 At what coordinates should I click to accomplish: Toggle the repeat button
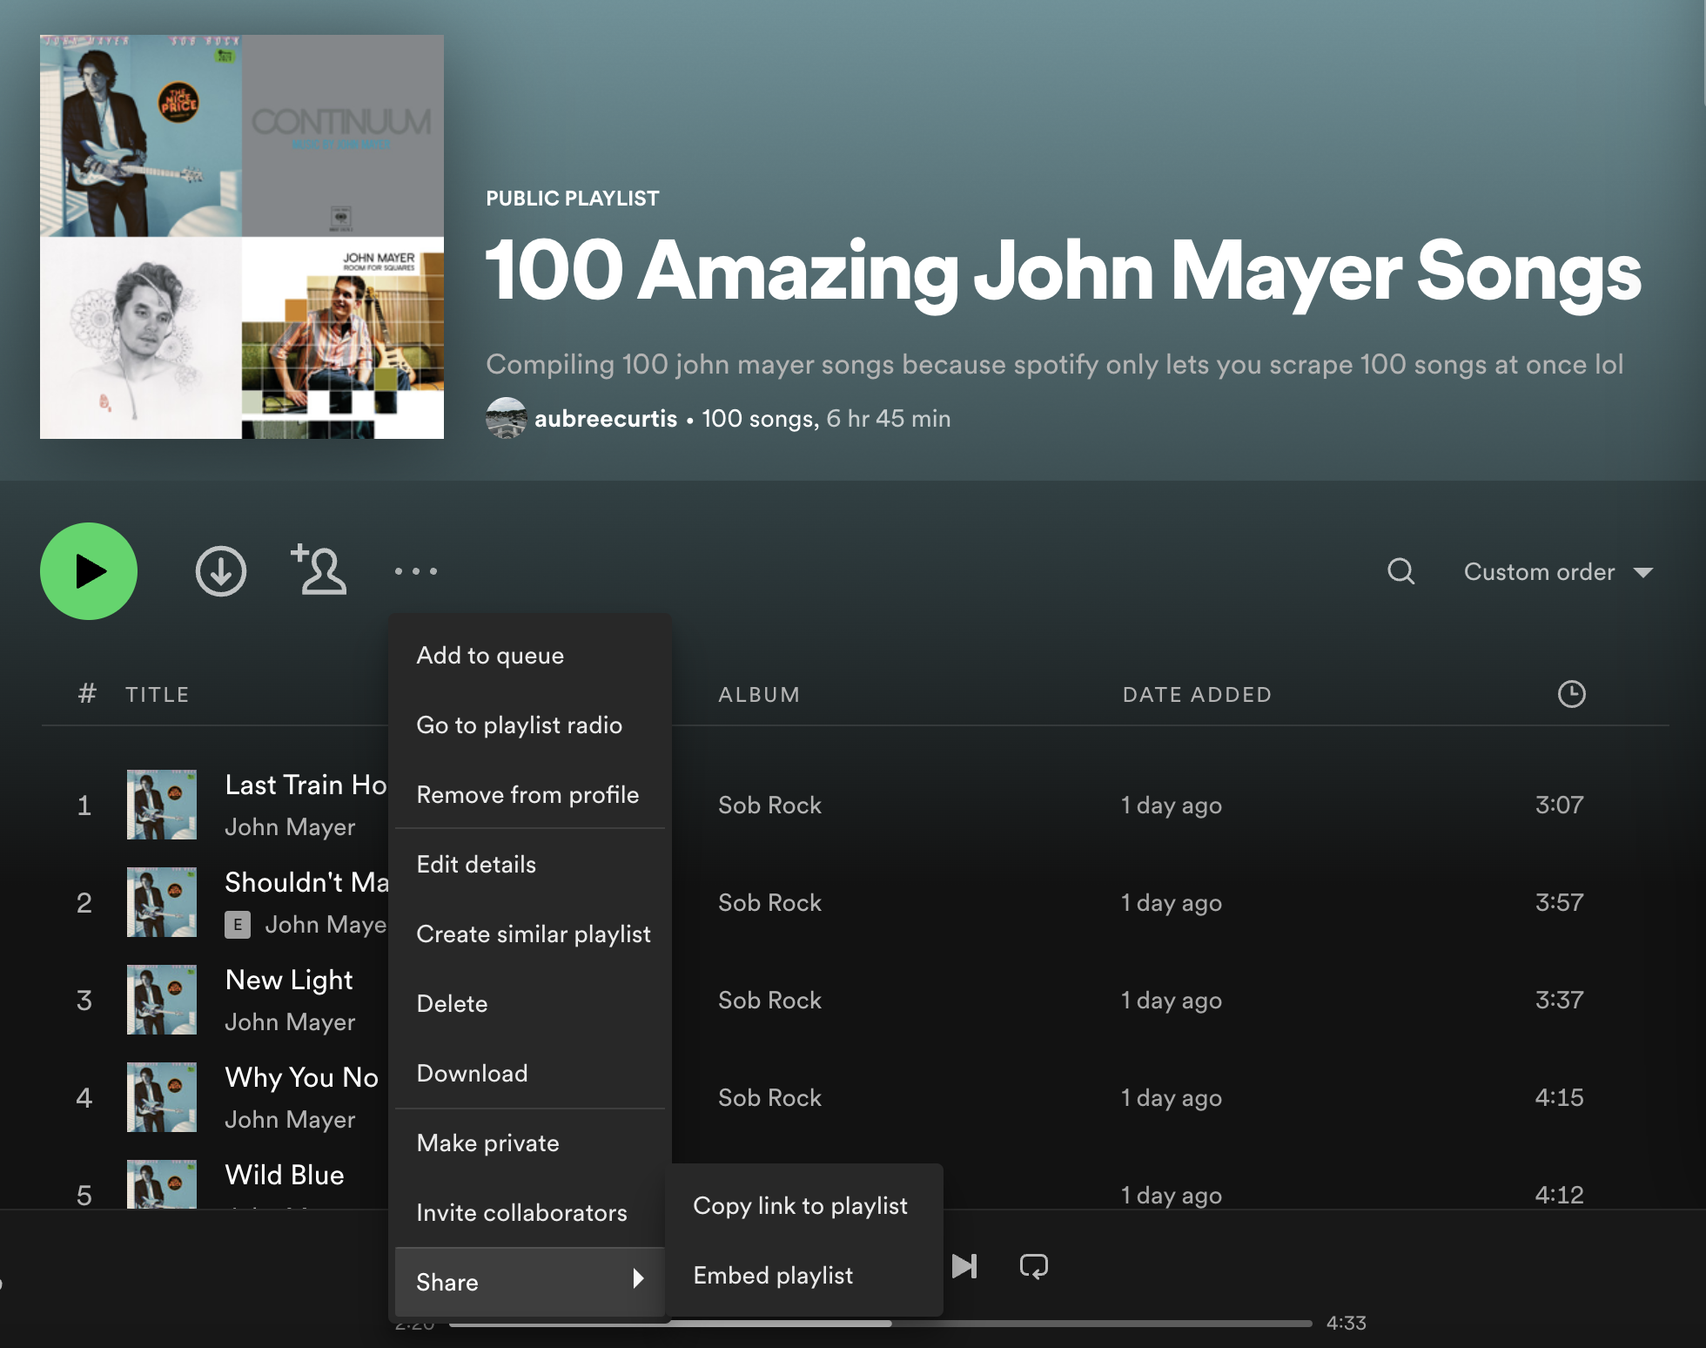[x=1033, y=1266]
